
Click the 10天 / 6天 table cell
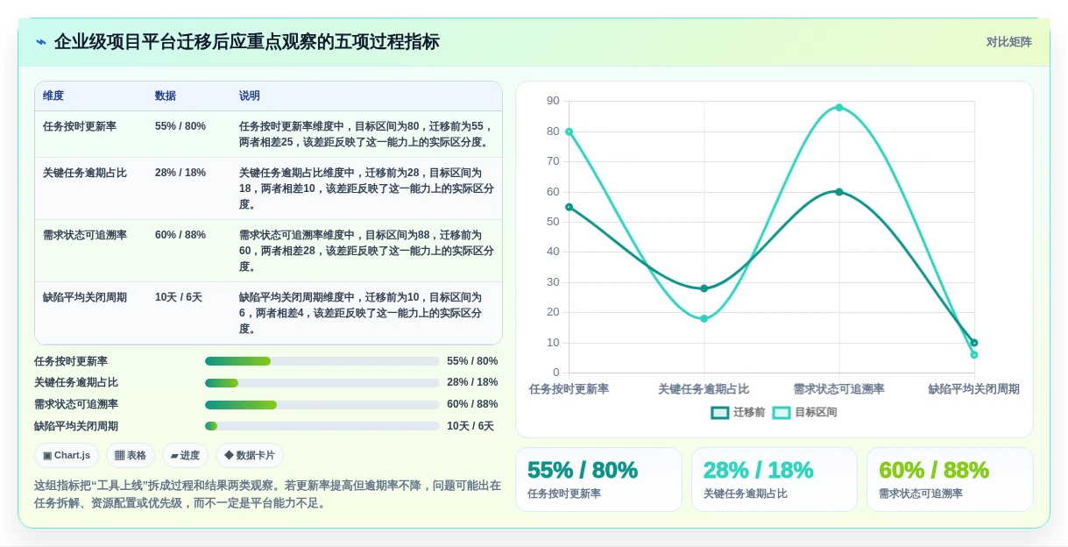(179, 297)
